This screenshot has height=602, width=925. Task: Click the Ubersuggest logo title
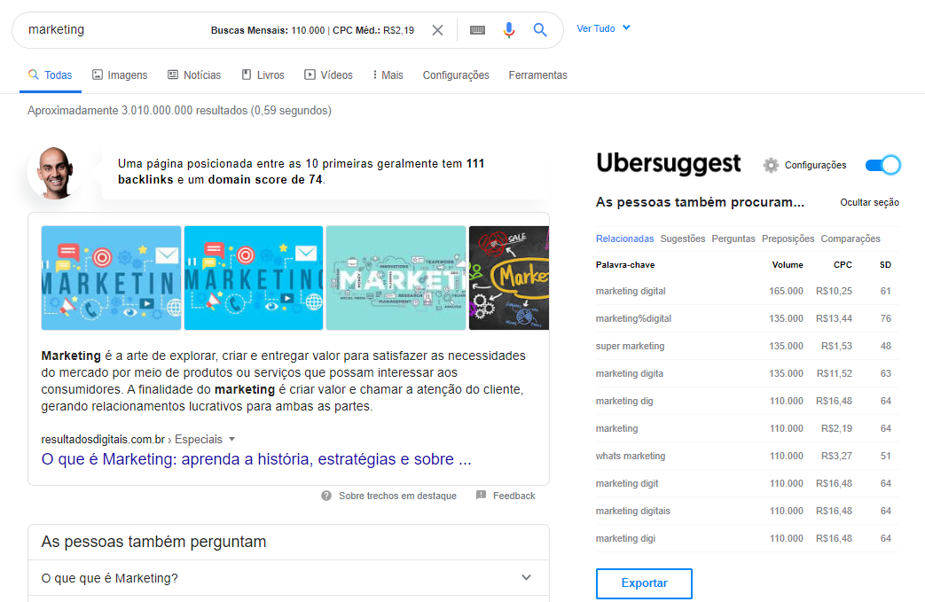coord(669,163)
